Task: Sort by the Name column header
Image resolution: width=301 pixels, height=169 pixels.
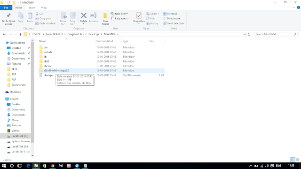Action: pos(43,41)
